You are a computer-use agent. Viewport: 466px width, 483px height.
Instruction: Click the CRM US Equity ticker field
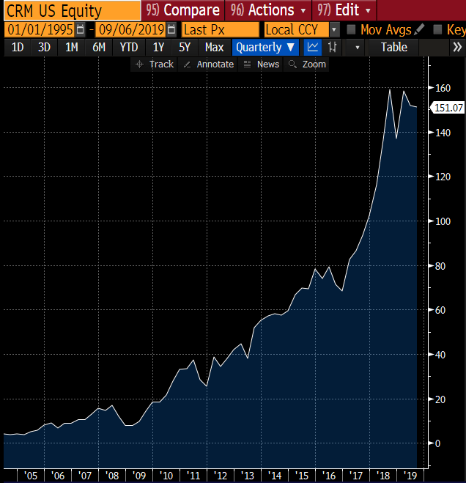point(70,10)
